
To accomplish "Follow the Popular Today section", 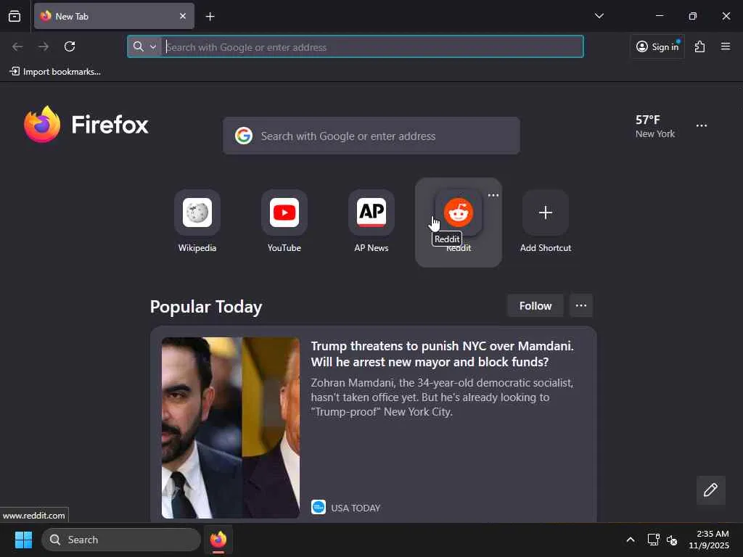I will [535, 306].
